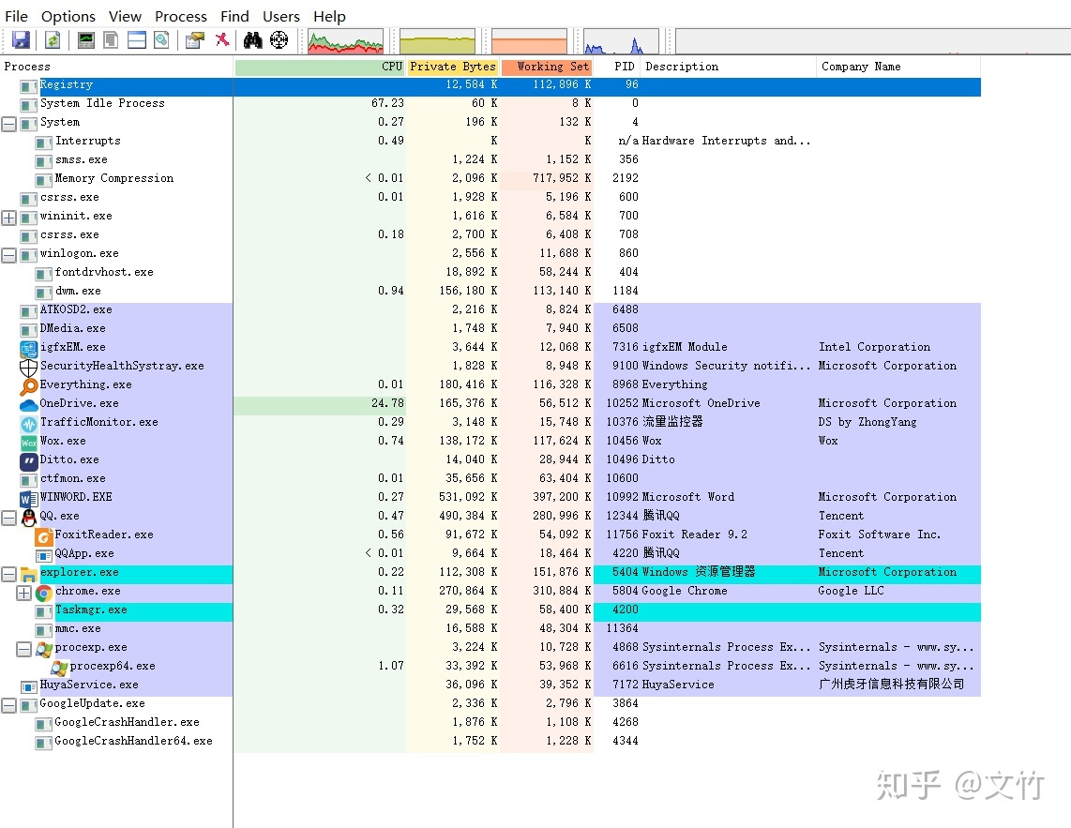Click the Save toolbar icon

22,40
